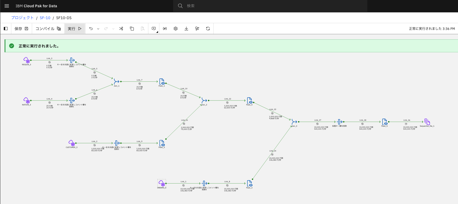Select the 各種キー欄を削除 transformer node
Viewport: 458px width, 204px height.
coord(340,122)
